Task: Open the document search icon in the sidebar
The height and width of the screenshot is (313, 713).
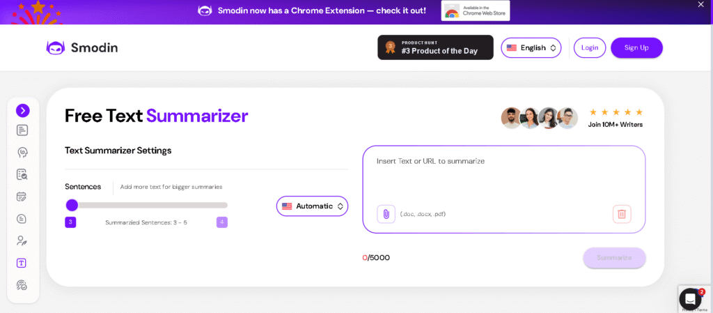Action: tap(22, 174)
